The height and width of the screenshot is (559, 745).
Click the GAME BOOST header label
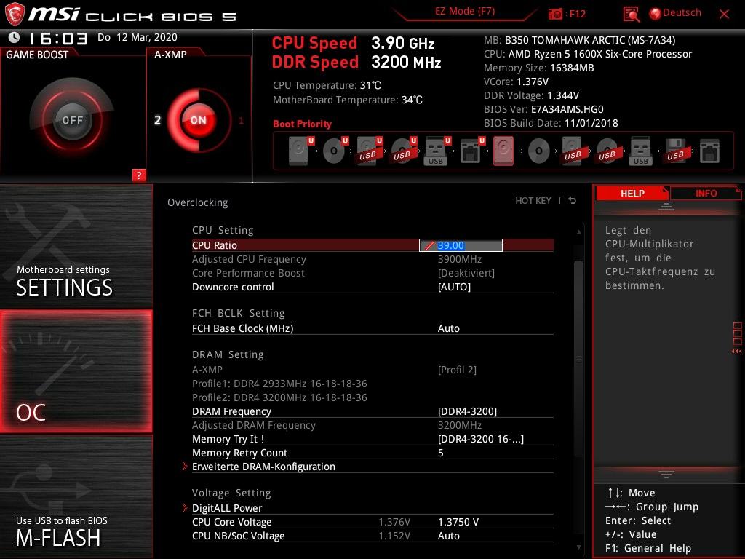tap(37, 55)
